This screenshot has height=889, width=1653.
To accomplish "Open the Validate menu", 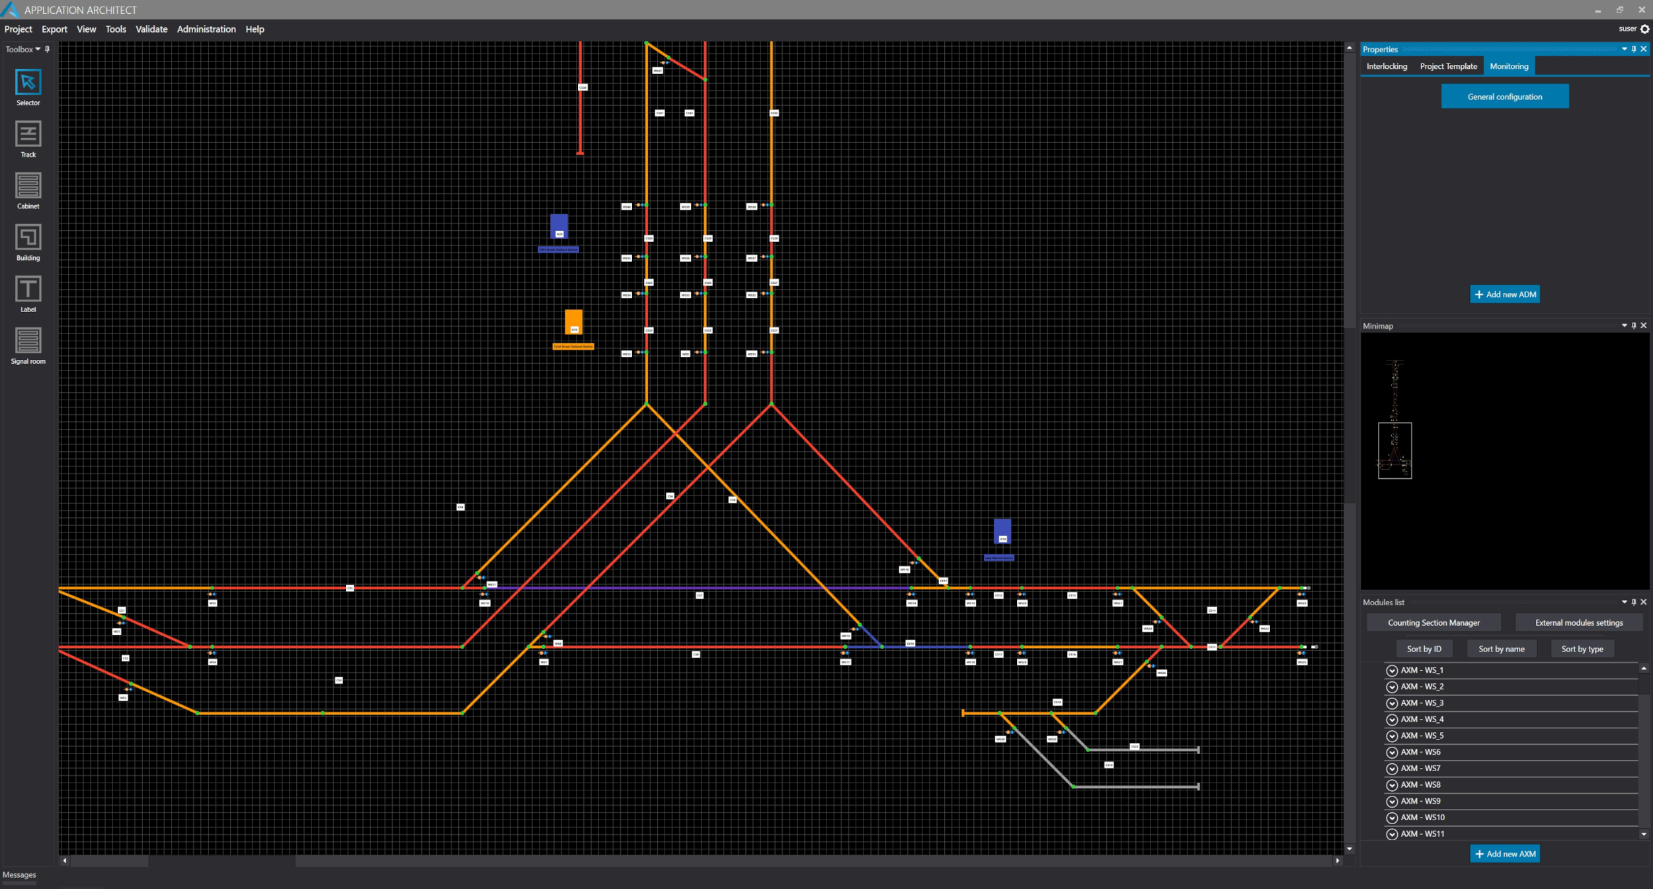I will [x=151, y=29].
